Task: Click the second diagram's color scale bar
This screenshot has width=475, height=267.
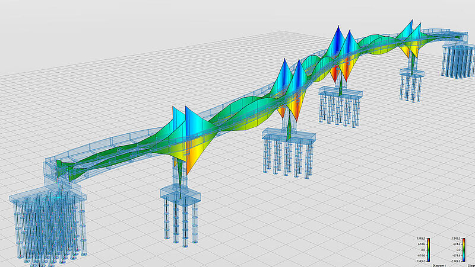Action: [x=464, y=250]
